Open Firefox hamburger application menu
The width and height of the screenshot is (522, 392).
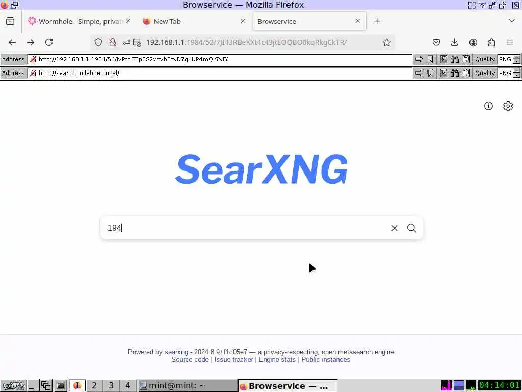[x=510, y=42]
